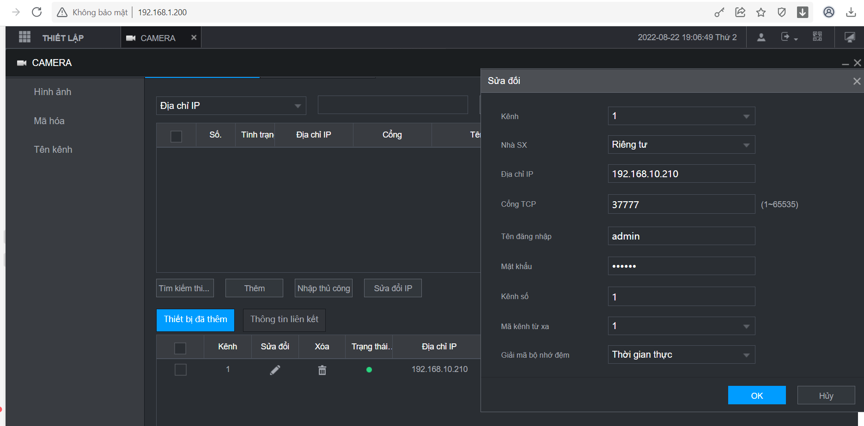Click the logout icon in top bar
This screenshot has height=426, width=864.
tap(786, 37)
